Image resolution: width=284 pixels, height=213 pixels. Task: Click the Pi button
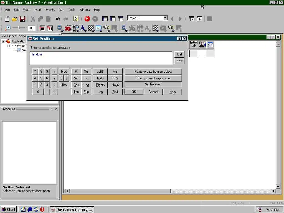[x=76, y=72]
